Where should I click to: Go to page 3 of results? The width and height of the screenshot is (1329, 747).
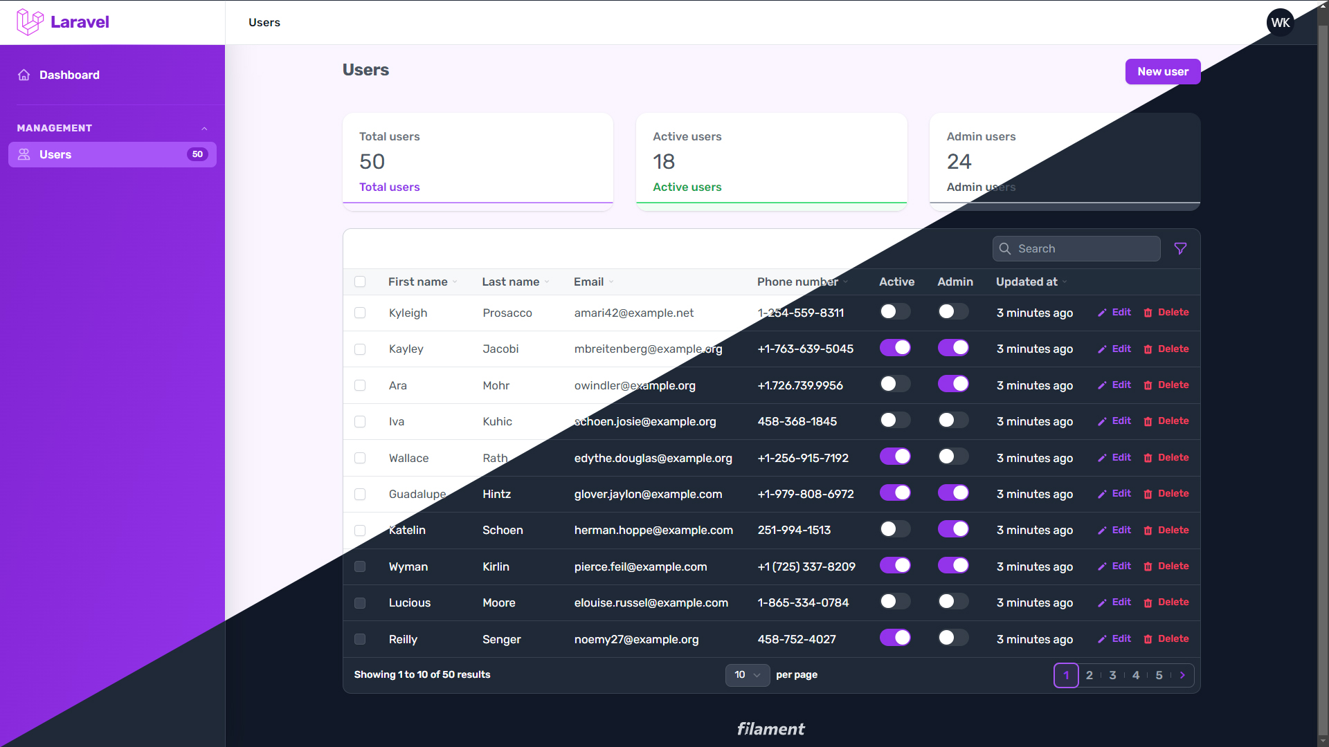pos(1112,675)
